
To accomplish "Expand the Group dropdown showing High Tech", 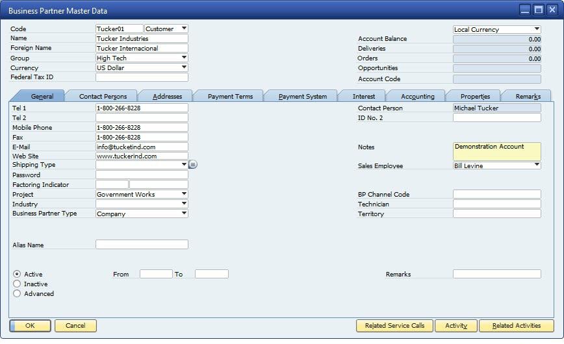I will pos(142,58).
